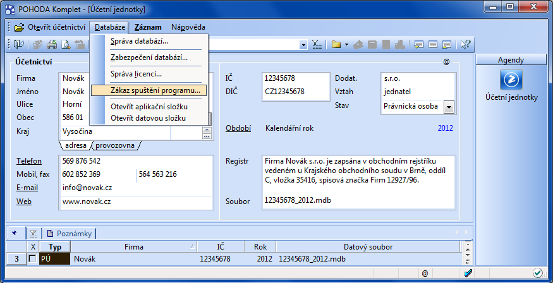Click the Vztah field showing jednatel
The height and width of the screenshot is (283, 553).
(x=418, y=92)
